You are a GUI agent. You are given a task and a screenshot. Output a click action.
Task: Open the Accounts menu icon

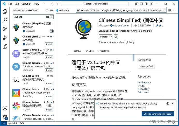coord(5,108)
